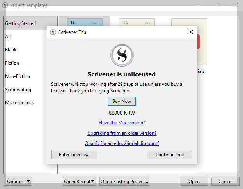
Task: Select the Scriptwriting template category
Action: 18,90
